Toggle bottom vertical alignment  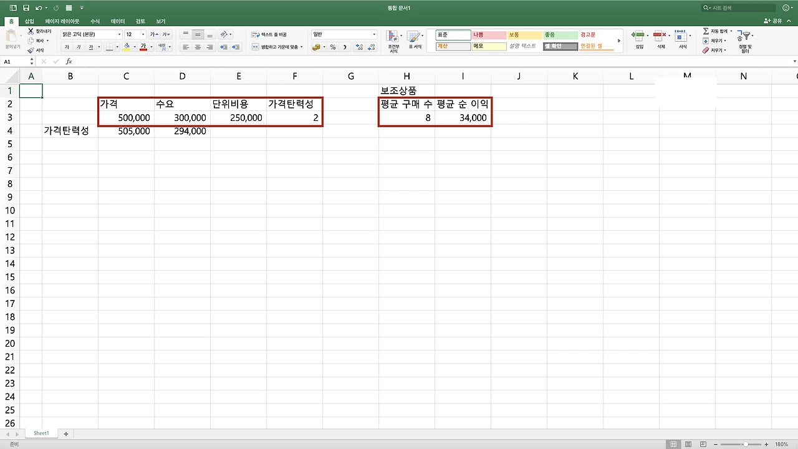tap(209, 34)
